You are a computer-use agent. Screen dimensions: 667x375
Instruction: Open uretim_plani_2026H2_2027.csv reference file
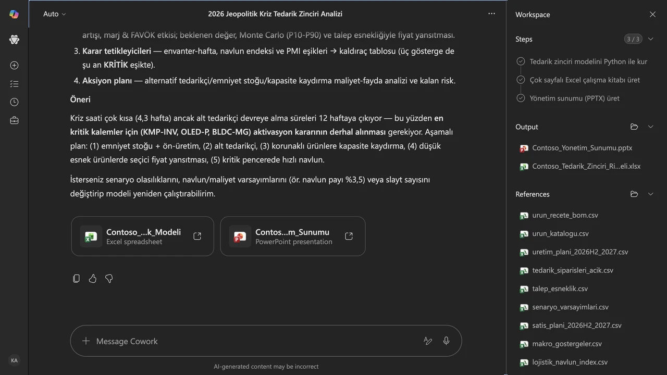point(579,252)
